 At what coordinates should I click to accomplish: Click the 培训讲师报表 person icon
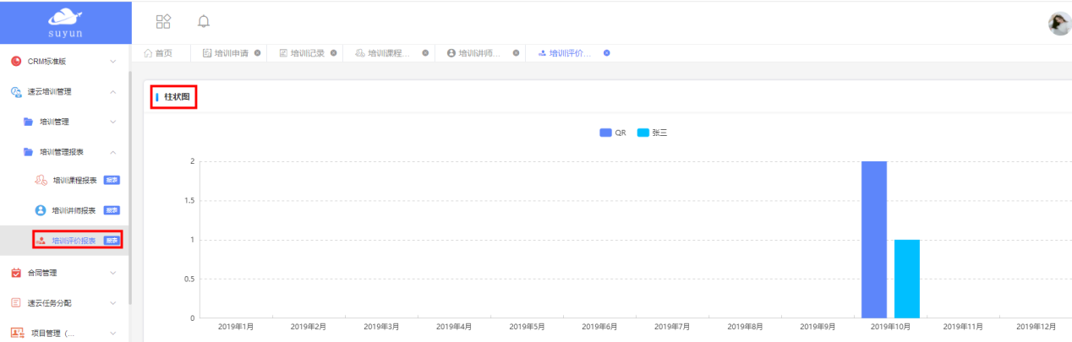40,210
